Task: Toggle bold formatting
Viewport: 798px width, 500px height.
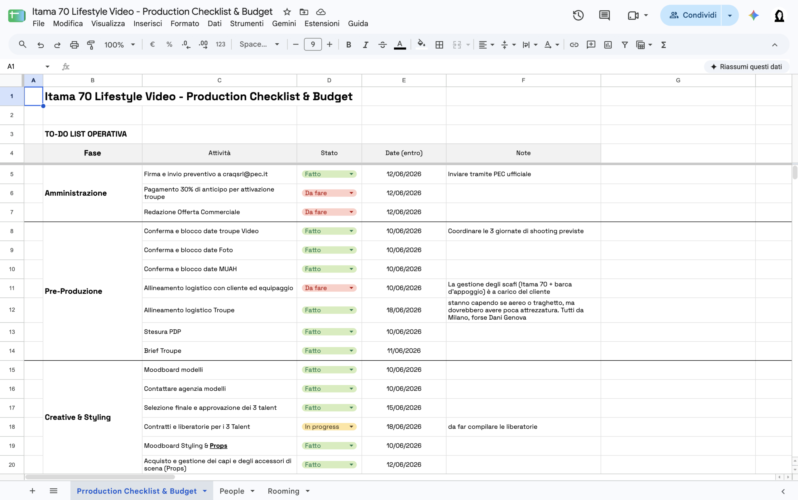Action: (x=349, y=45)
